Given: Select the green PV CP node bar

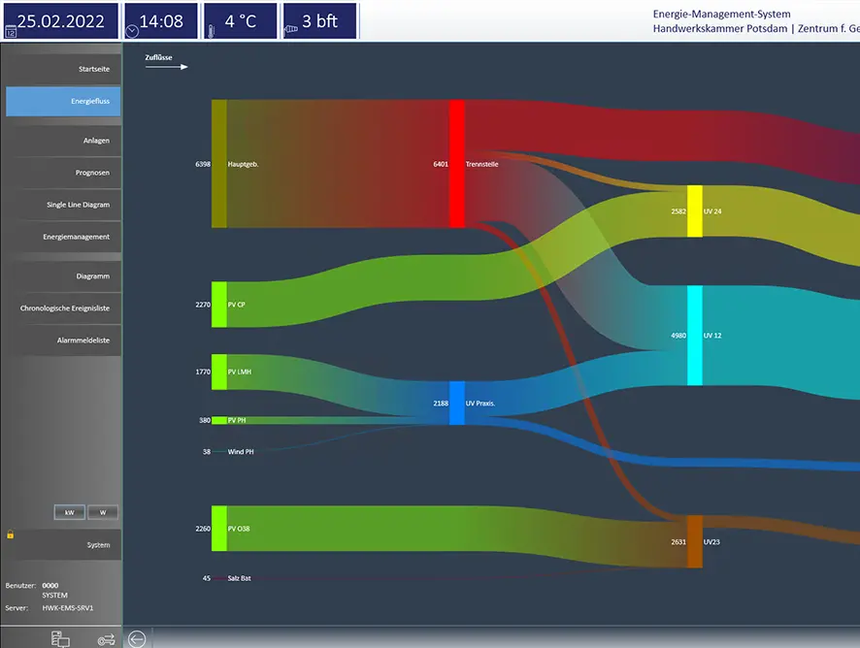Looking at the screenshot, I should click(x=219, y=305).
